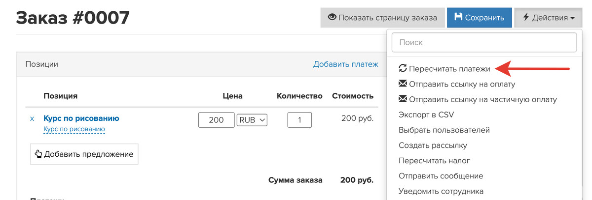Choose Отправить ссылку на частичную оплату
The height and width of the screenshot is (200, 592).
(x=478, y=99)
